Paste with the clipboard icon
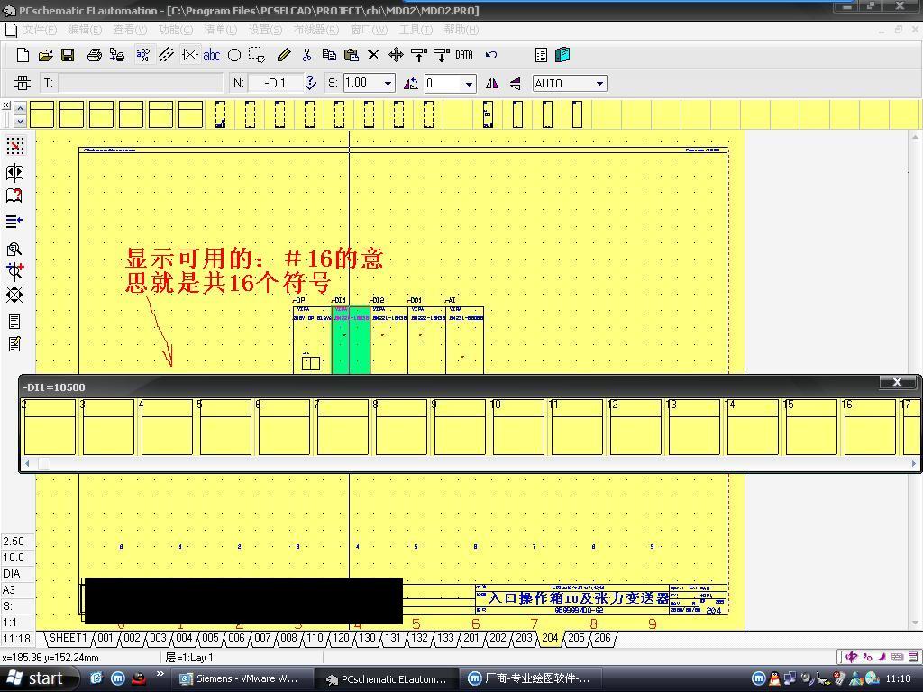The image size is (923, 692). click(x=352, y=55)
